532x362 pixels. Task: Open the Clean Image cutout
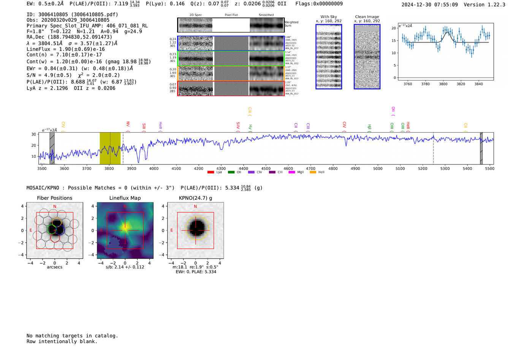(367, 57)
